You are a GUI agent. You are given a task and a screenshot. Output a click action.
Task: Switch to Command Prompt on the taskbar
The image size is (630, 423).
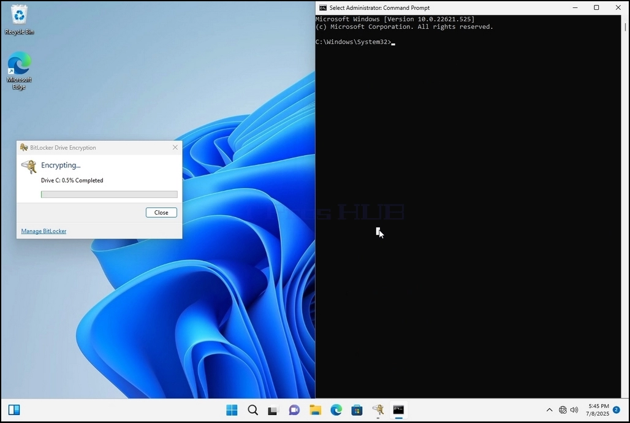[x=398, y=410]
